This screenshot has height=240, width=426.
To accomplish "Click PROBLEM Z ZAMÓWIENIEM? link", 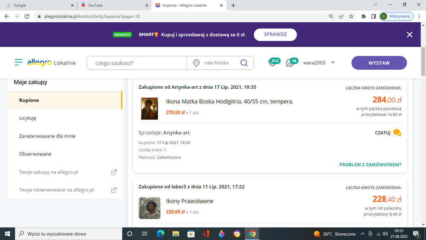I will coord(370,164).
